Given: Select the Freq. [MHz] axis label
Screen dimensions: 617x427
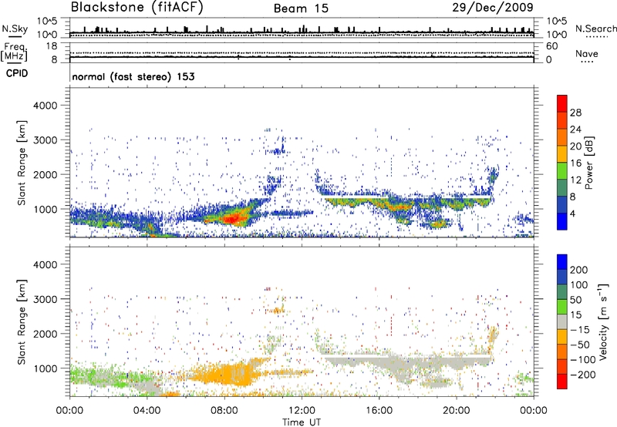Looking at the screenshot, I should [14, 52].
